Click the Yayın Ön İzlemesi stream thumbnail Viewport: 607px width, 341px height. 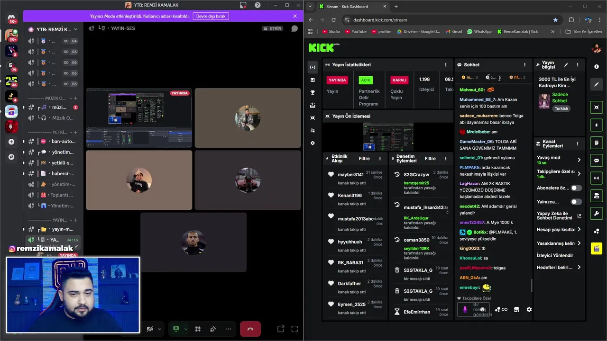pos(388,137)
